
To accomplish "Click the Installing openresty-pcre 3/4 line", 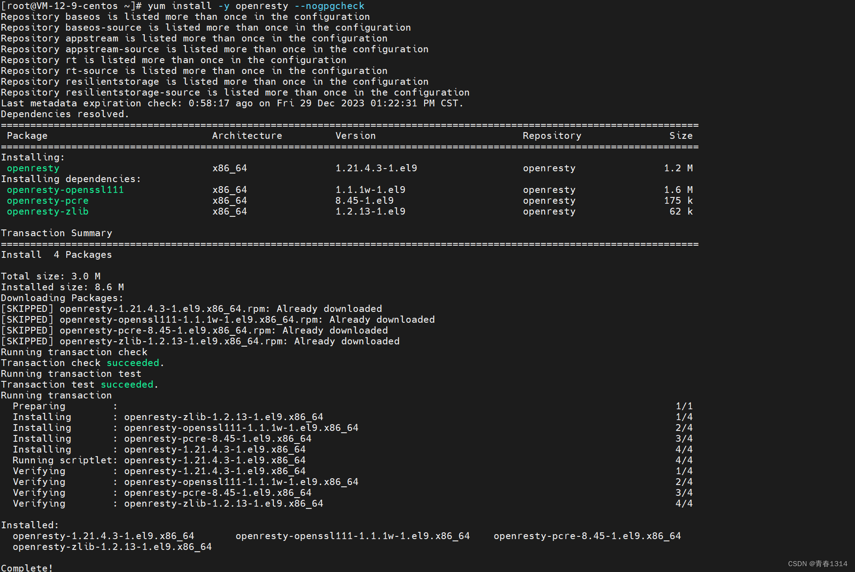I will pyautogui.click(x=353, y=439).
